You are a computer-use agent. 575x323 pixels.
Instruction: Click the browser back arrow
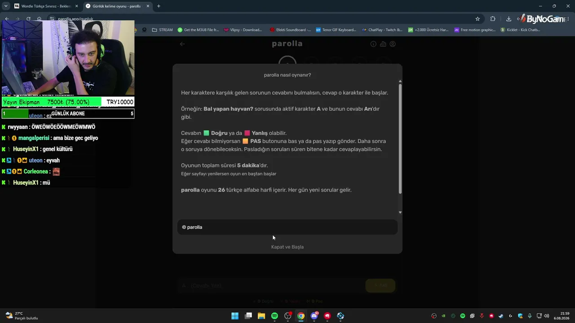point(7,19)
